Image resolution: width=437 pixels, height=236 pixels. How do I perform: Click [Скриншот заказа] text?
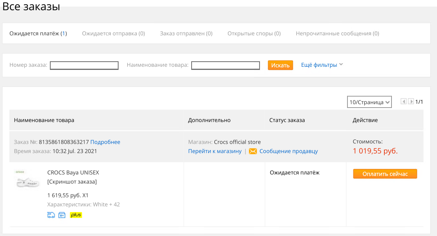pos(72,182)
